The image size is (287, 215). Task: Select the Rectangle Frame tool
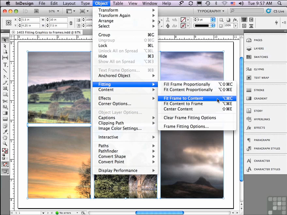(5, 88)
